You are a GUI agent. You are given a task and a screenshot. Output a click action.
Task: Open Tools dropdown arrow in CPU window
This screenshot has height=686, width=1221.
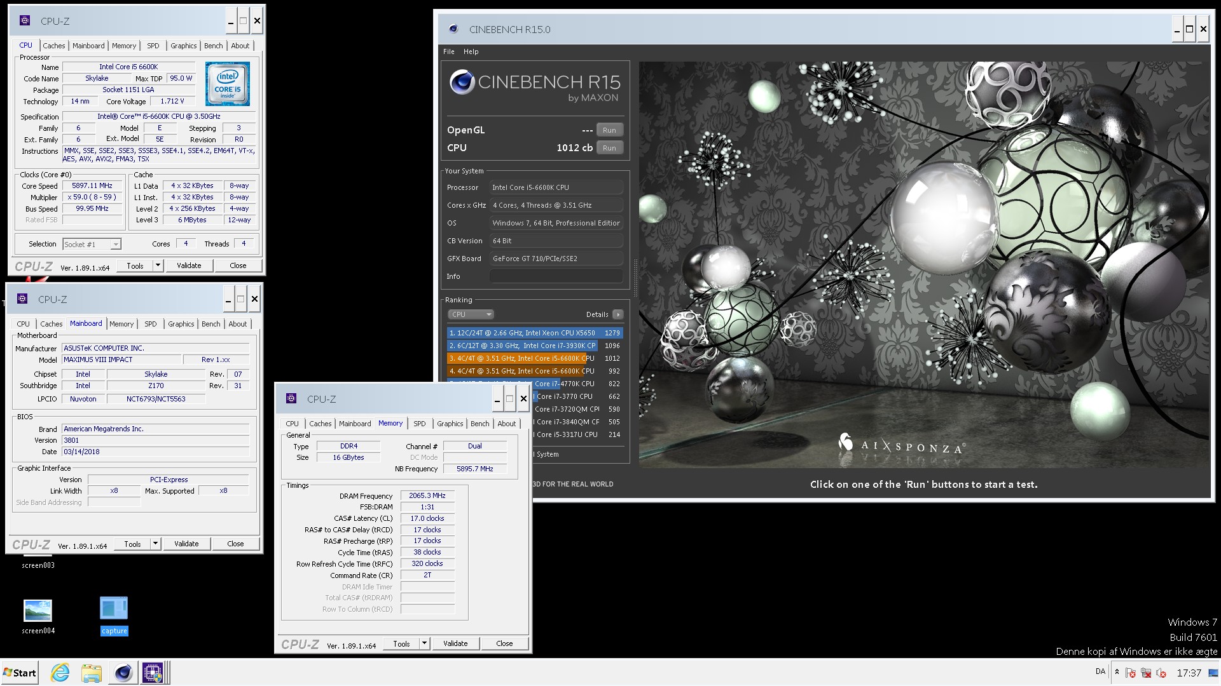point(158,266)
